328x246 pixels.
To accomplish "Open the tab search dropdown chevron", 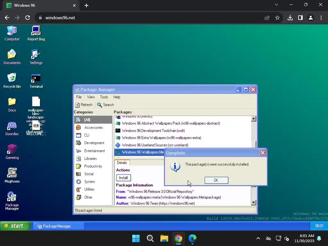I will point(276,4).
